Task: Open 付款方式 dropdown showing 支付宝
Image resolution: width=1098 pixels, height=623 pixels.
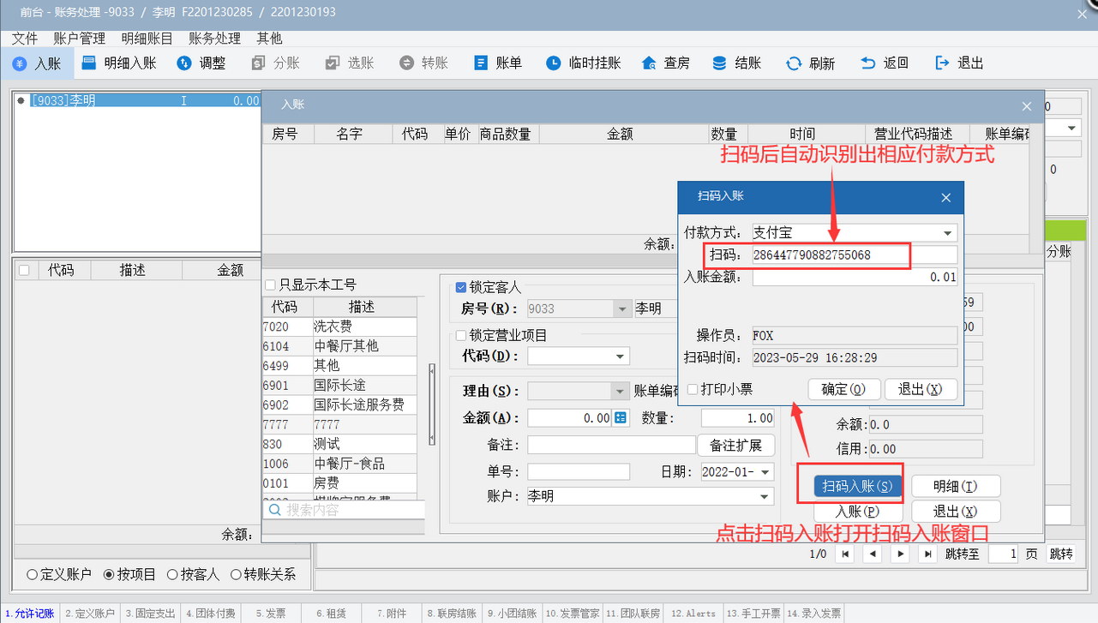Action: click(x=948, y=233)
